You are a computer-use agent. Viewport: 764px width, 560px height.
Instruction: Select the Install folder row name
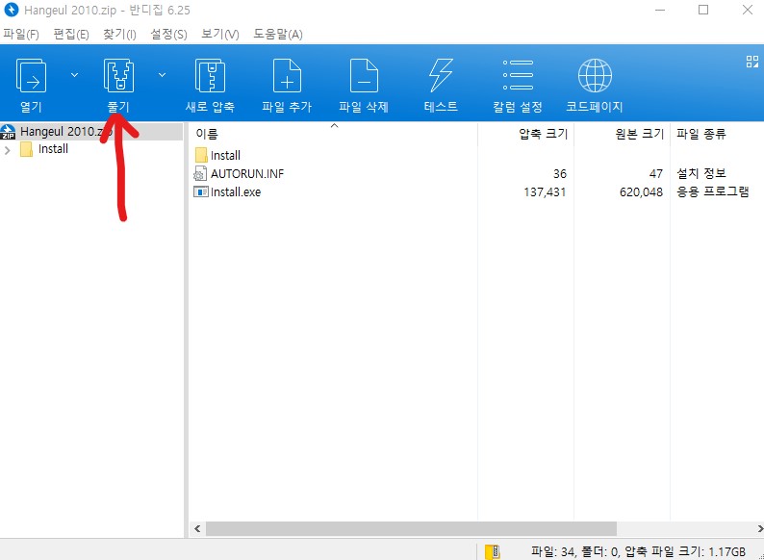(225, 156)
